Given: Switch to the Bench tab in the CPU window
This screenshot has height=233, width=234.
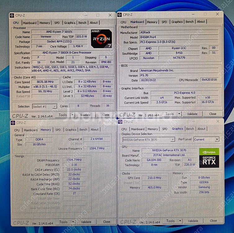Looking at the screenshot, I should [x=82, y=23].
